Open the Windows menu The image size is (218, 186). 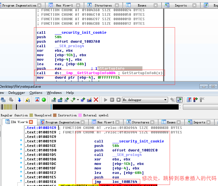[x=54, y=93]
